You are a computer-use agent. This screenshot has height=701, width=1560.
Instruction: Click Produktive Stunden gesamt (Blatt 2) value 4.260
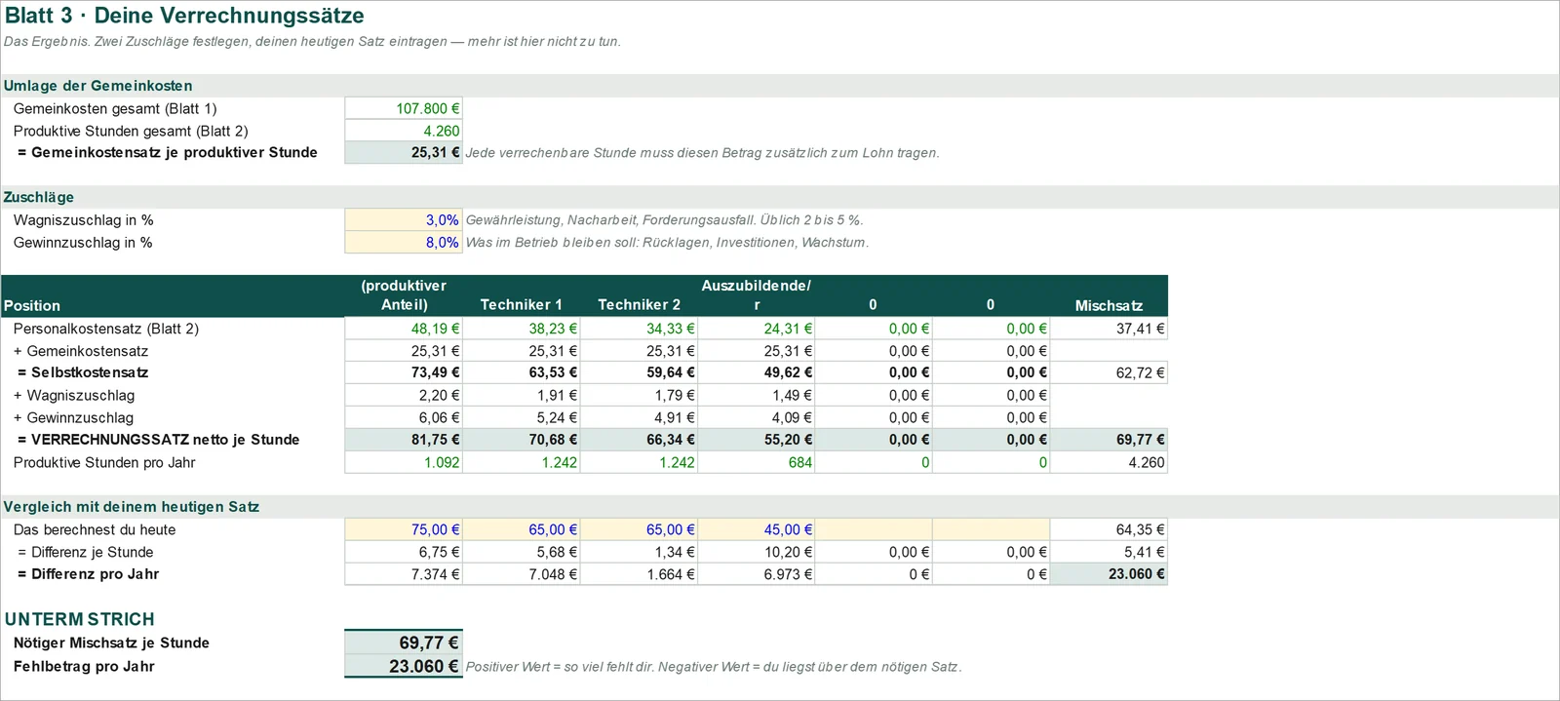pyautogui.click(x=404, y=131)
